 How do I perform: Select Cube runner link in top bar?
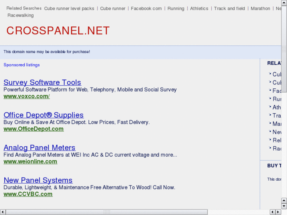coord(113,9)
